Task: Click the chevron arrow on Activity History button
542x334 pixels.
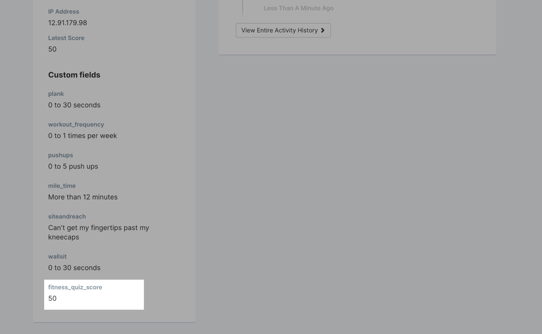Action: 322,30
